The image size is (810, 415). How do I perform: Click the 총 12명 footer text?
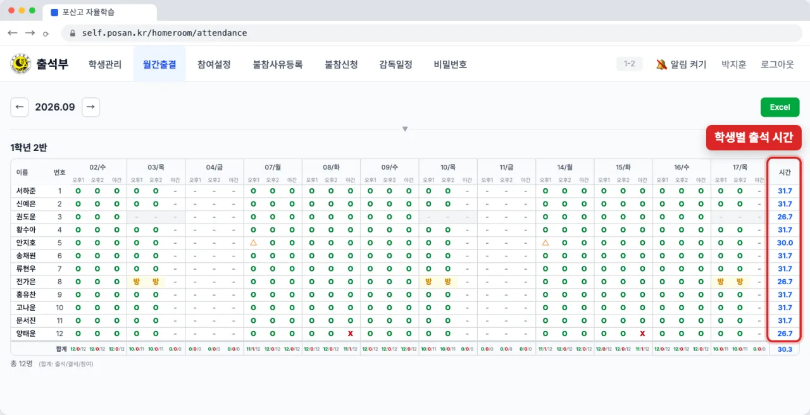[22, 363]
